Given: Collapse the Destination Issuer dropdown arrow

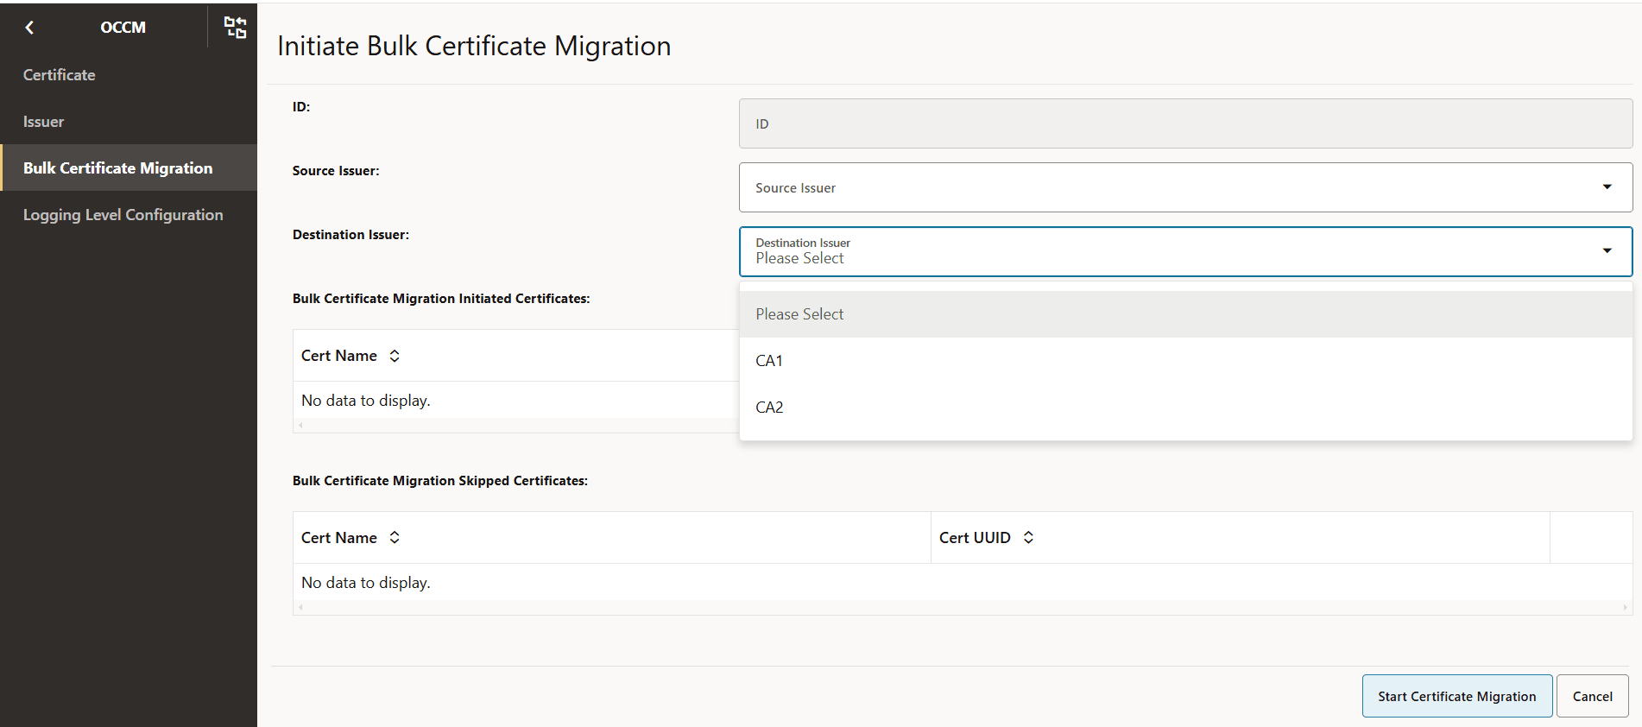Looking at the screenshot, I should (1607, 251).
